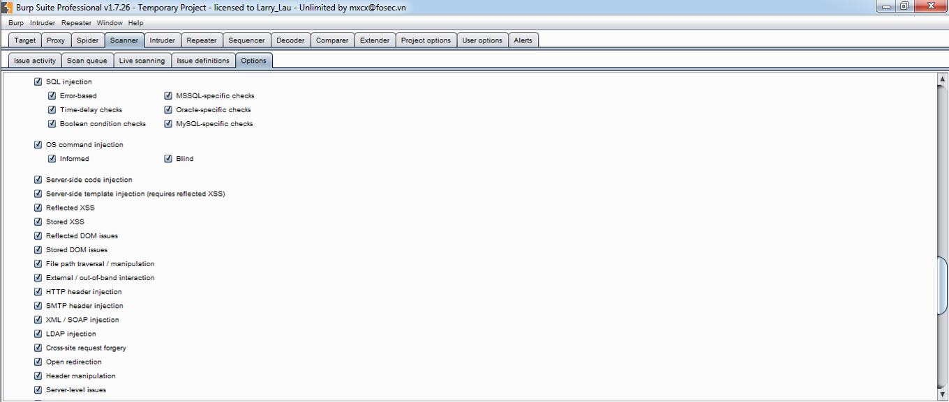The image size is (949, 402).
Task: Go to the Issue activity sub-tab
Action: (x=35, y=61)
